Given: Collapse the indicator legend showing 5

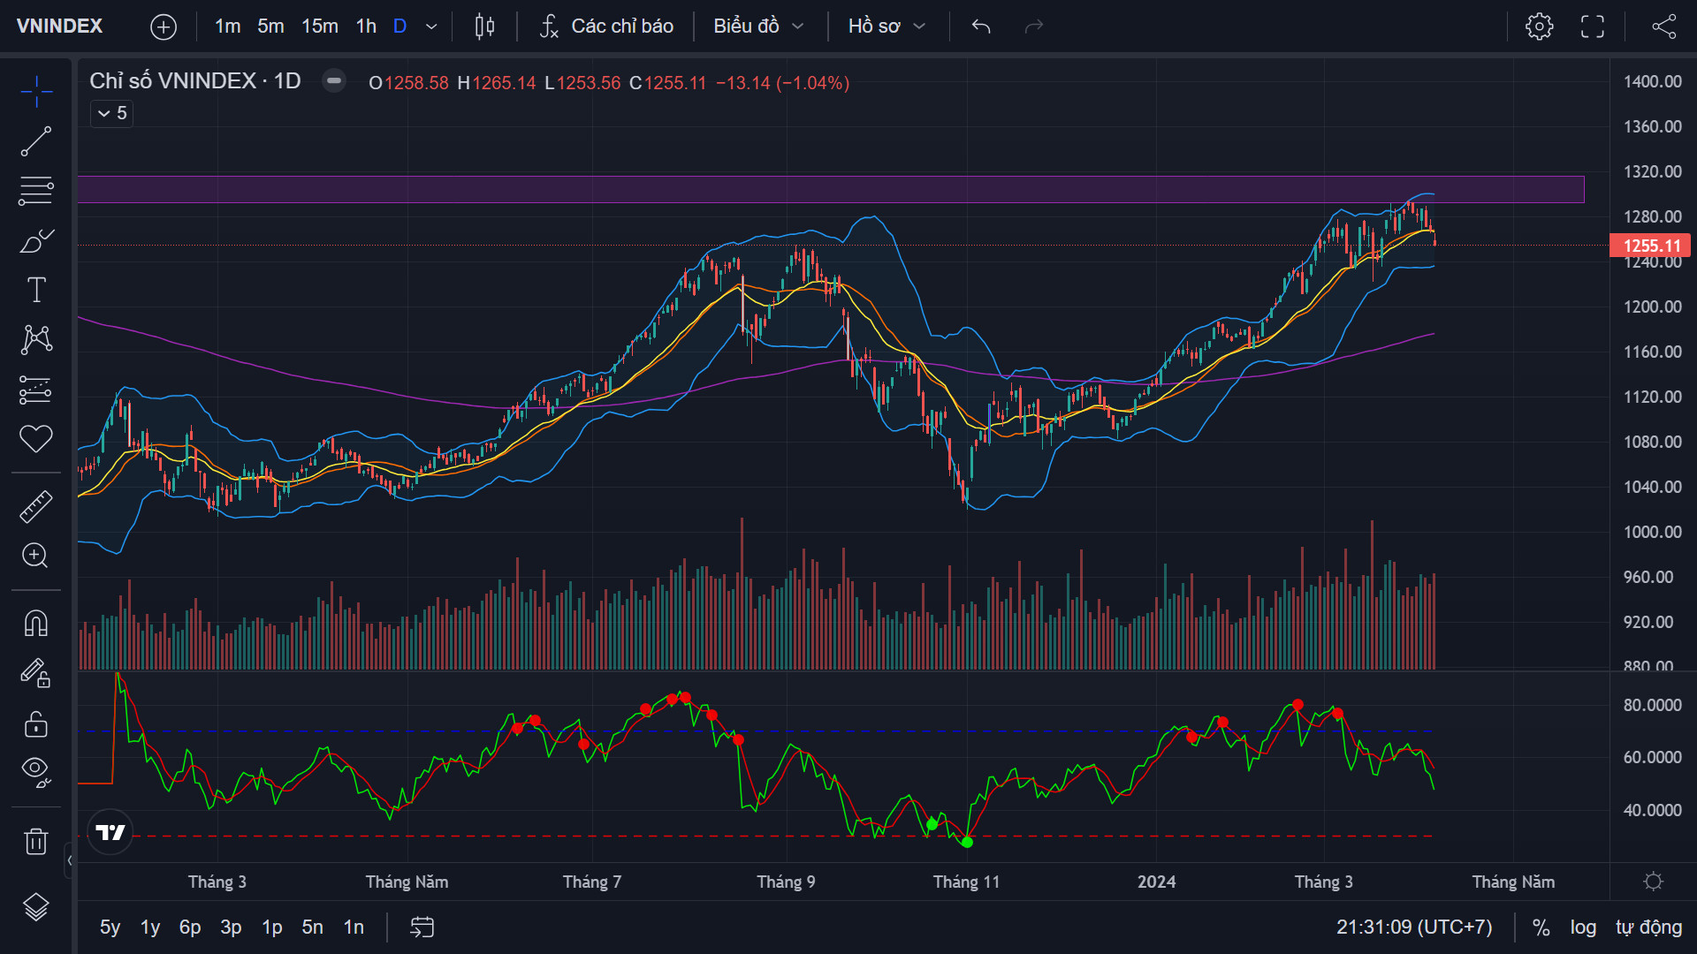Looking at the screenshot, I should [x=111, y=113].
